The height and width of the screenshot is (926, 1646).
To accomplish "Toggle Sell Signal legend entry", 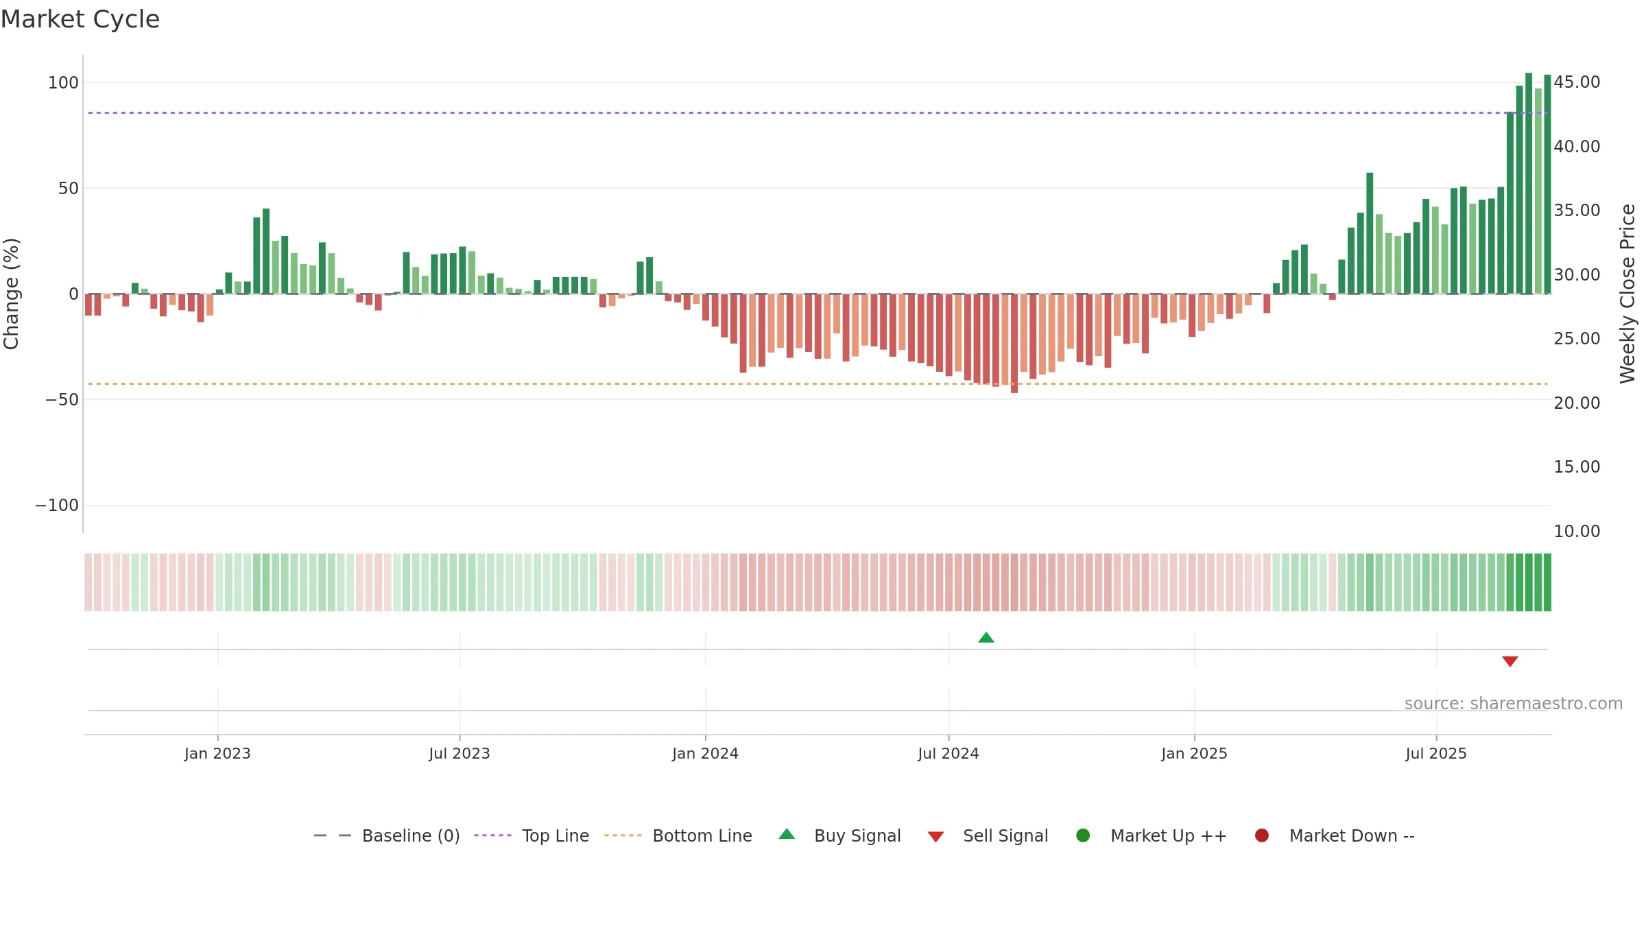I will point(988,835).
